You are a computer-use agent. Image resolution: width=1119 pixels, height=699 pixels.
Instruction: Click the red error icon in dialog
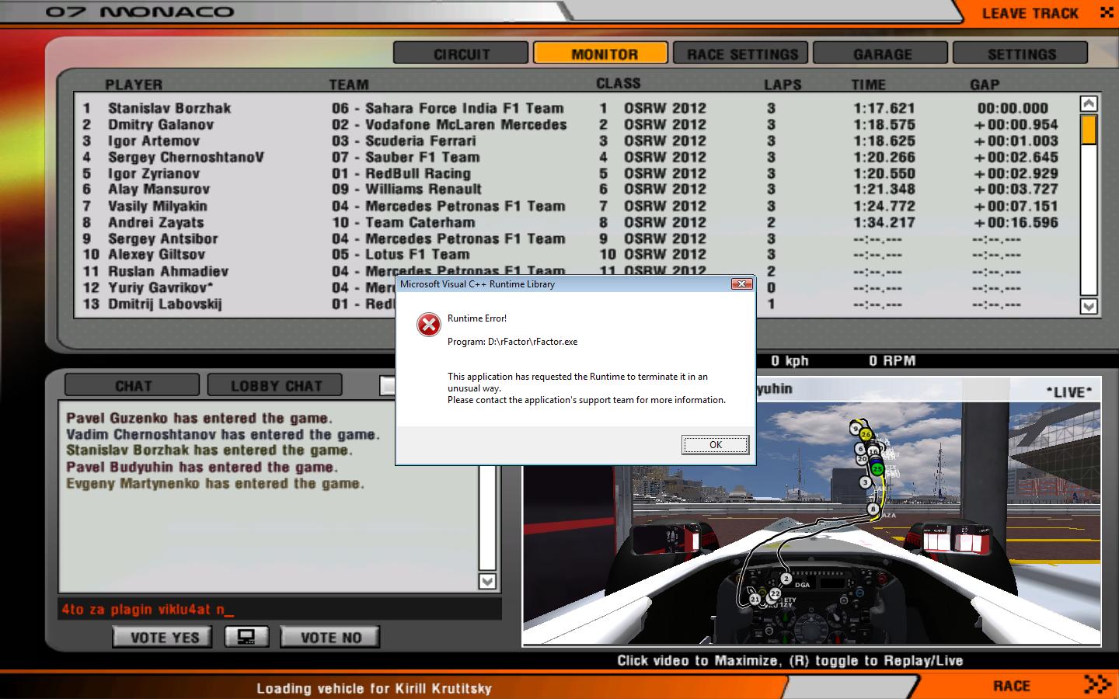coord(428,325)
